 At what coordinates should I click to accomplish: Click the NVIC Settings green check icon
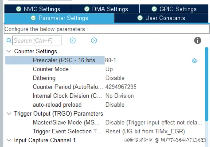[19, 9]
